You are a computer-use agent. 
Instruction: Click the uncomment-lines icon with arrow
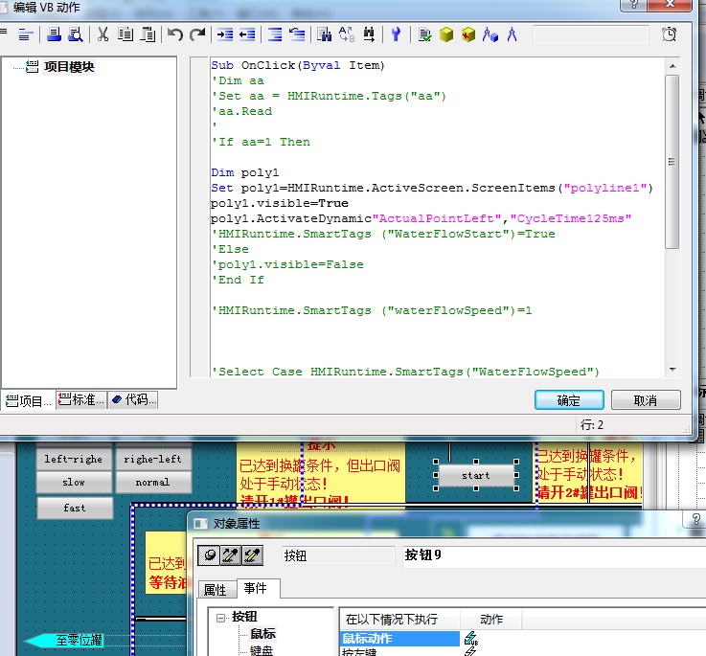point(297,34)
